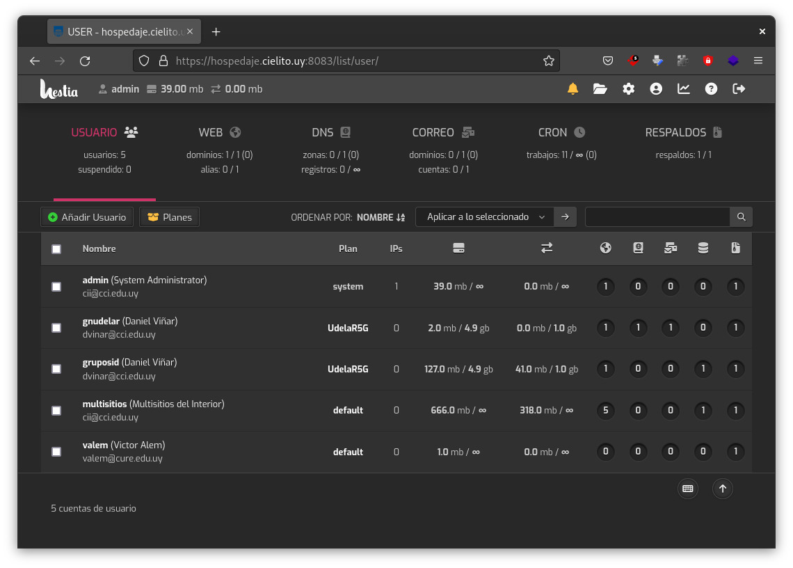Expand 'Aplicar a lo seleccionado' dropdown
This screenshot has height=568, width=793.
(x=485, y=217)
